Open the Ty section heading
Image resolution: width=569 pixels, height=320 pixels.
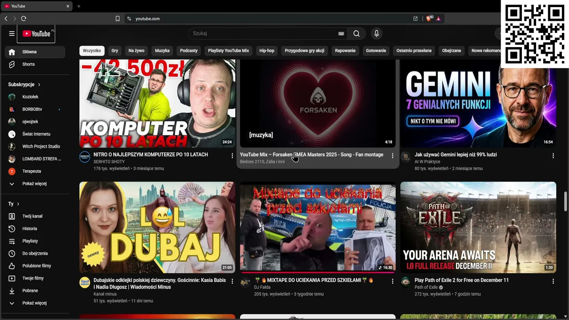(x=14, y=204)
